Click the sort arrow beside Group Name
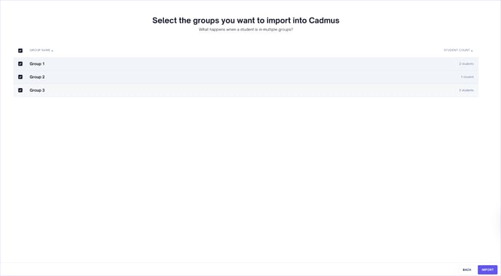Viewport: 501px width, 276px height. [52, 51]
